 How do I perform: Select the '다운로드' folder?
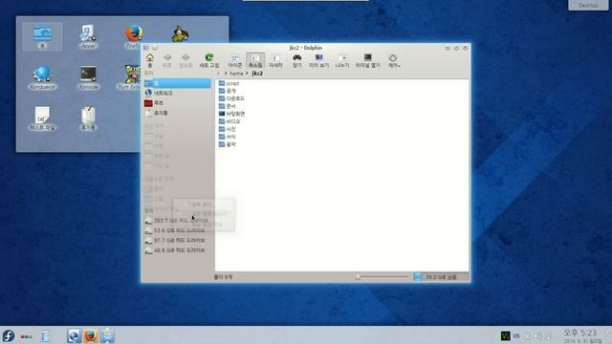[x=231, y=98]
